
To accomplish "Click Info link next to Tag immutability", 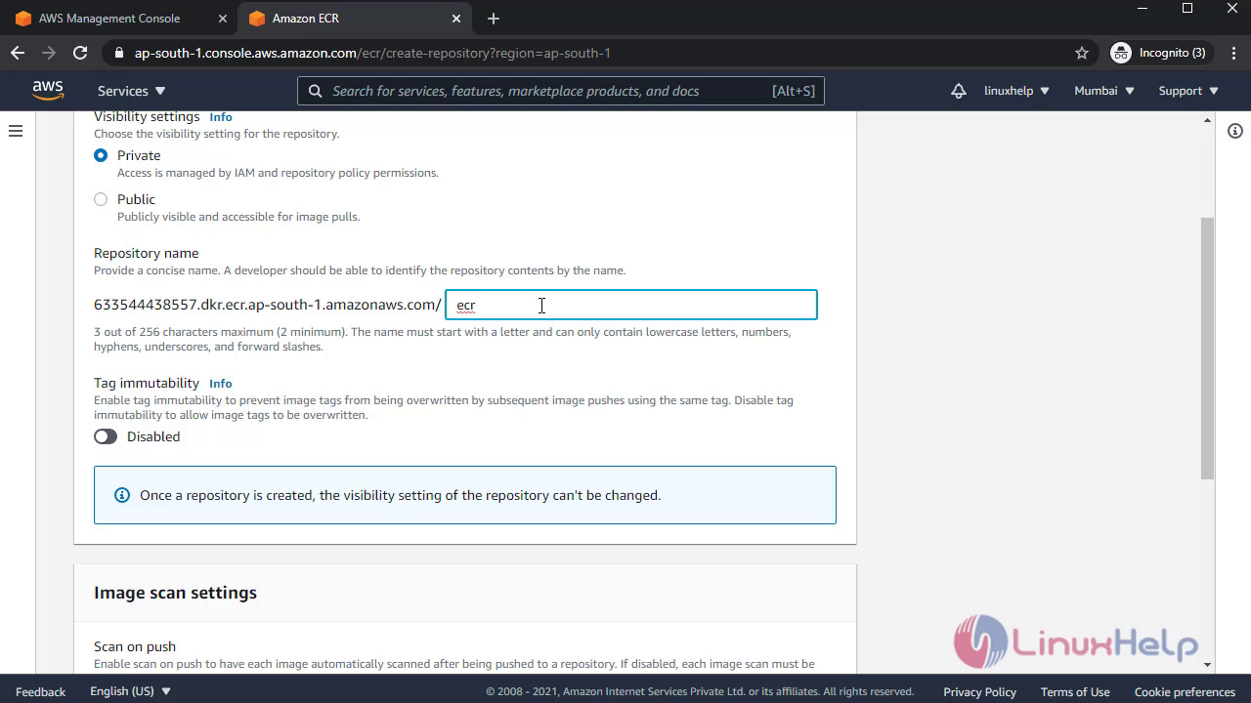I will click(x=221, y=384).
